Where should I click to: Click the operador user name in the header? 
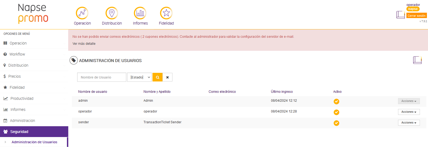click(413, 5)
